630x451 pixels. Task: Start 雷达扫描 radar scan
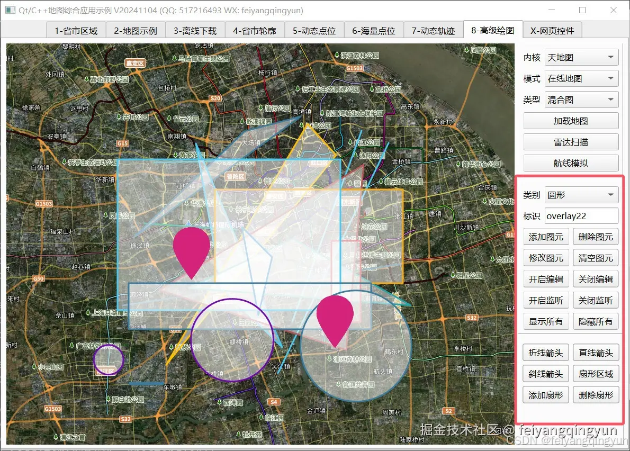click(571, 142)
